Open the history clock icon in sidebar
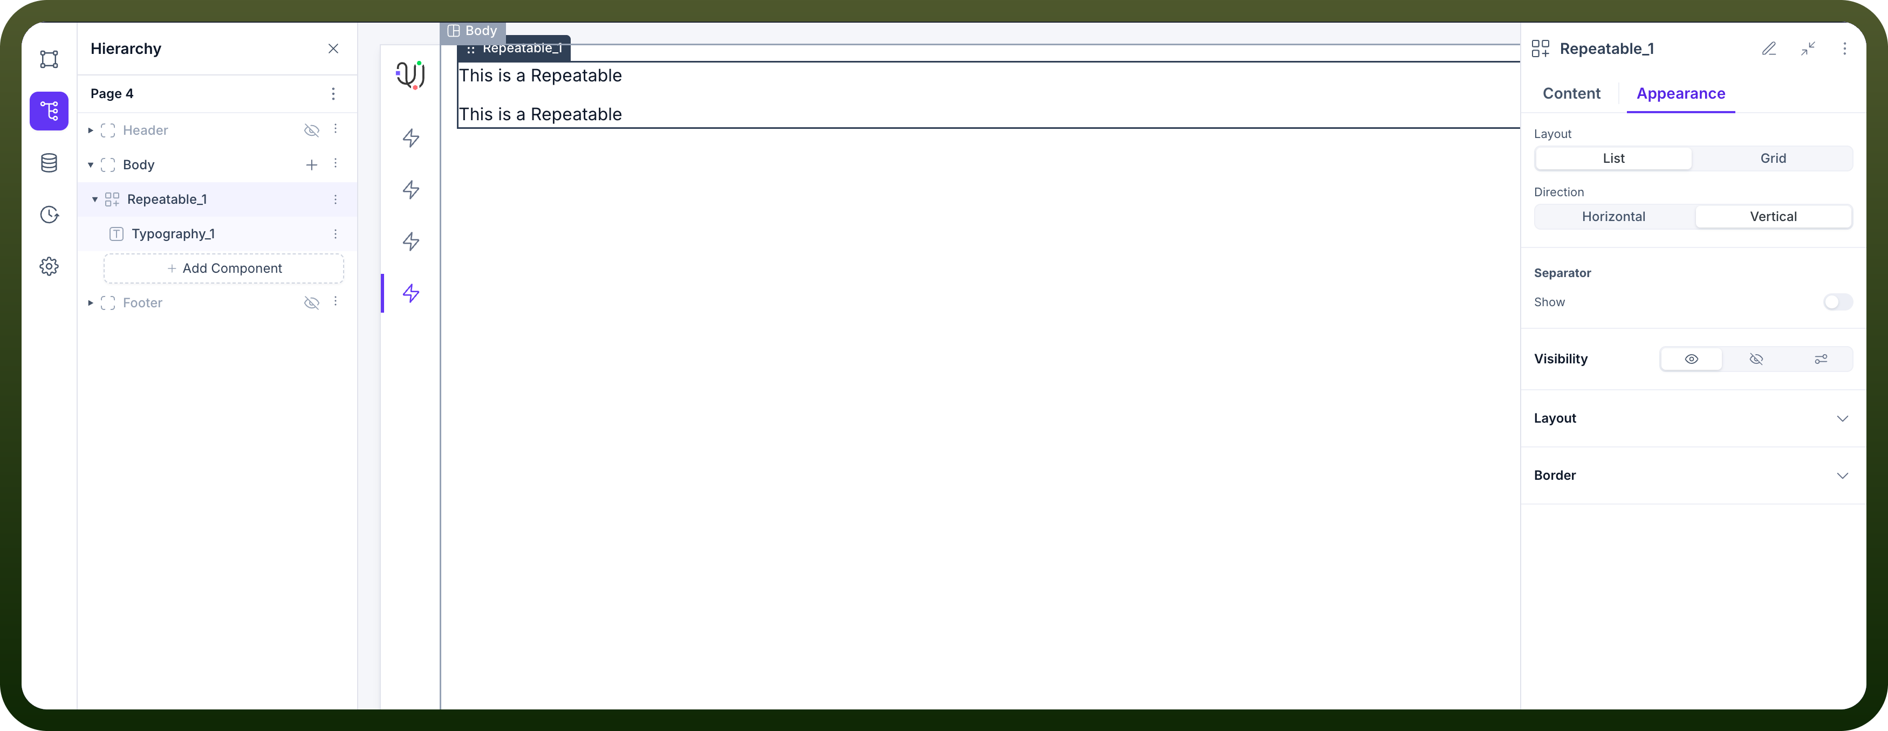Viewport: 1888px width, 731px height. coord(49,215)
